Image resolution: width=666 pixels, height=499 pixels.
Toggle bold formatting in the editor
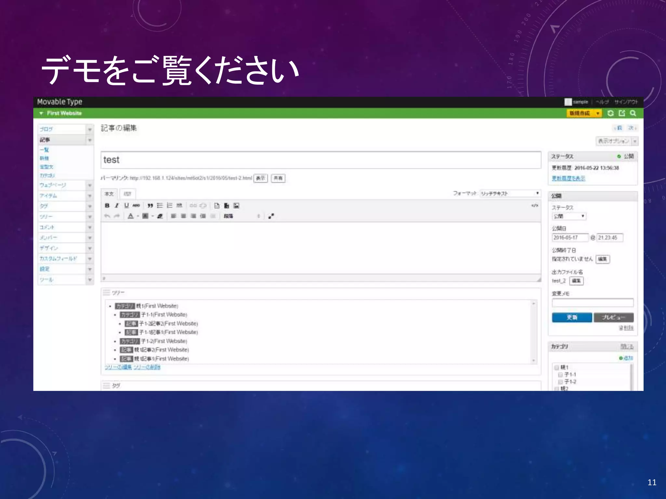tap(107, 206)
